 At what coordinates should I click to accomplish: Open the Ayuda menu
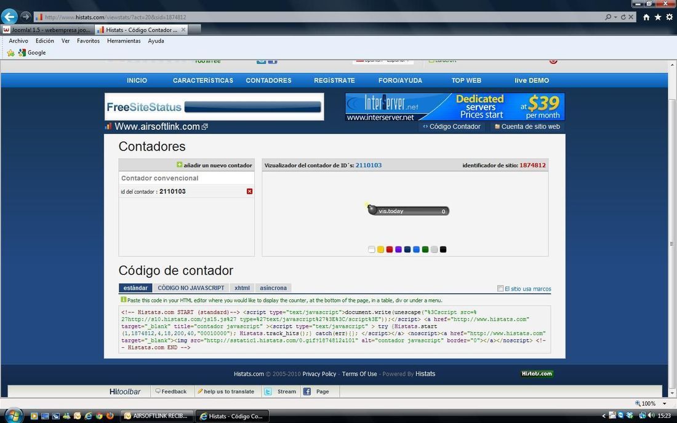[x=156, y=41]
